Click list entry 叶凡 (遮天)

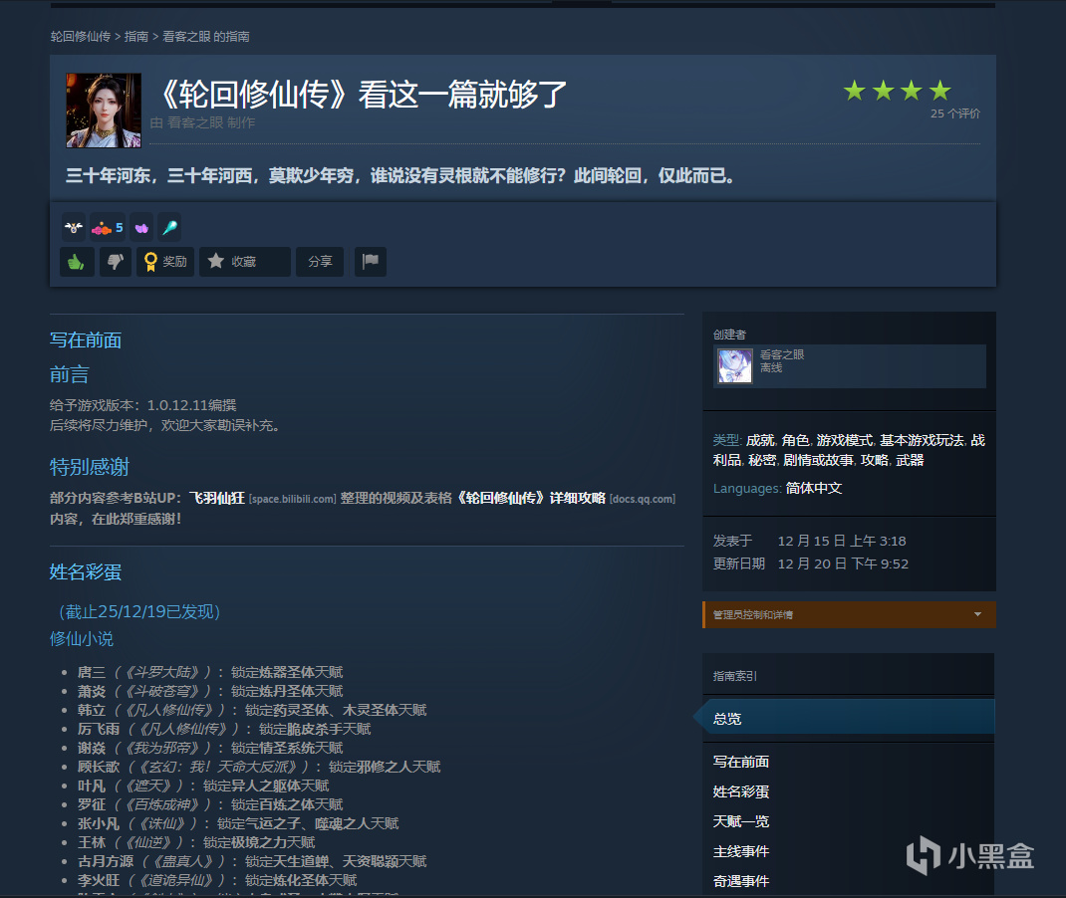[x=203, y=786]
